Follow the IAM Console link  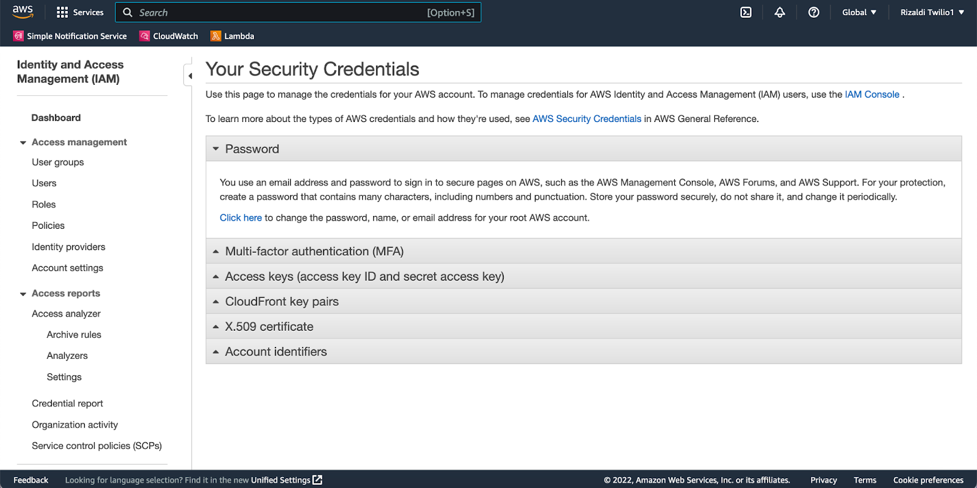click(872, 95)
